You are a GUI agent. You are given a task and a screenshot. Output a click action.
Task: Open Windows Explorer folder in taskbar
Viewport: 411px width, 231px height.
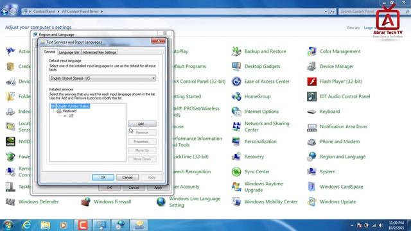pyautogui.click(x=45, y=225)
